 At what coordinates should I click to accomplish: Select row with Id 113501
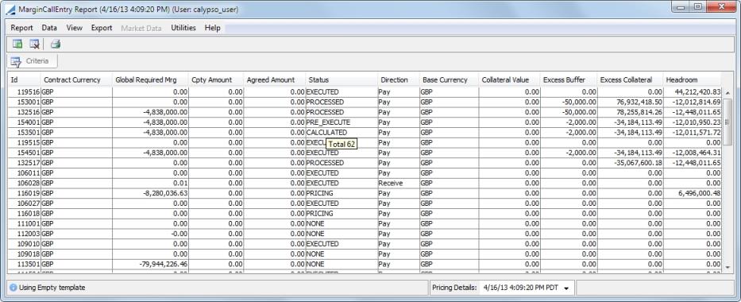(x=365, y=264)
